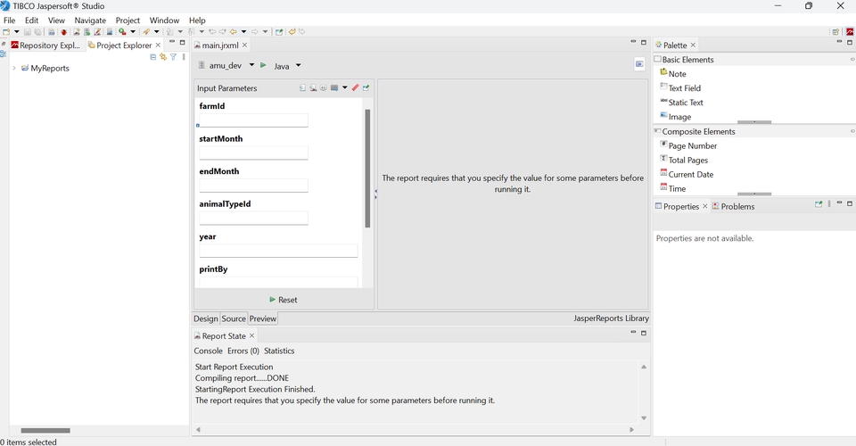
Task: Click the year input field
Action: tap(278, 251)
